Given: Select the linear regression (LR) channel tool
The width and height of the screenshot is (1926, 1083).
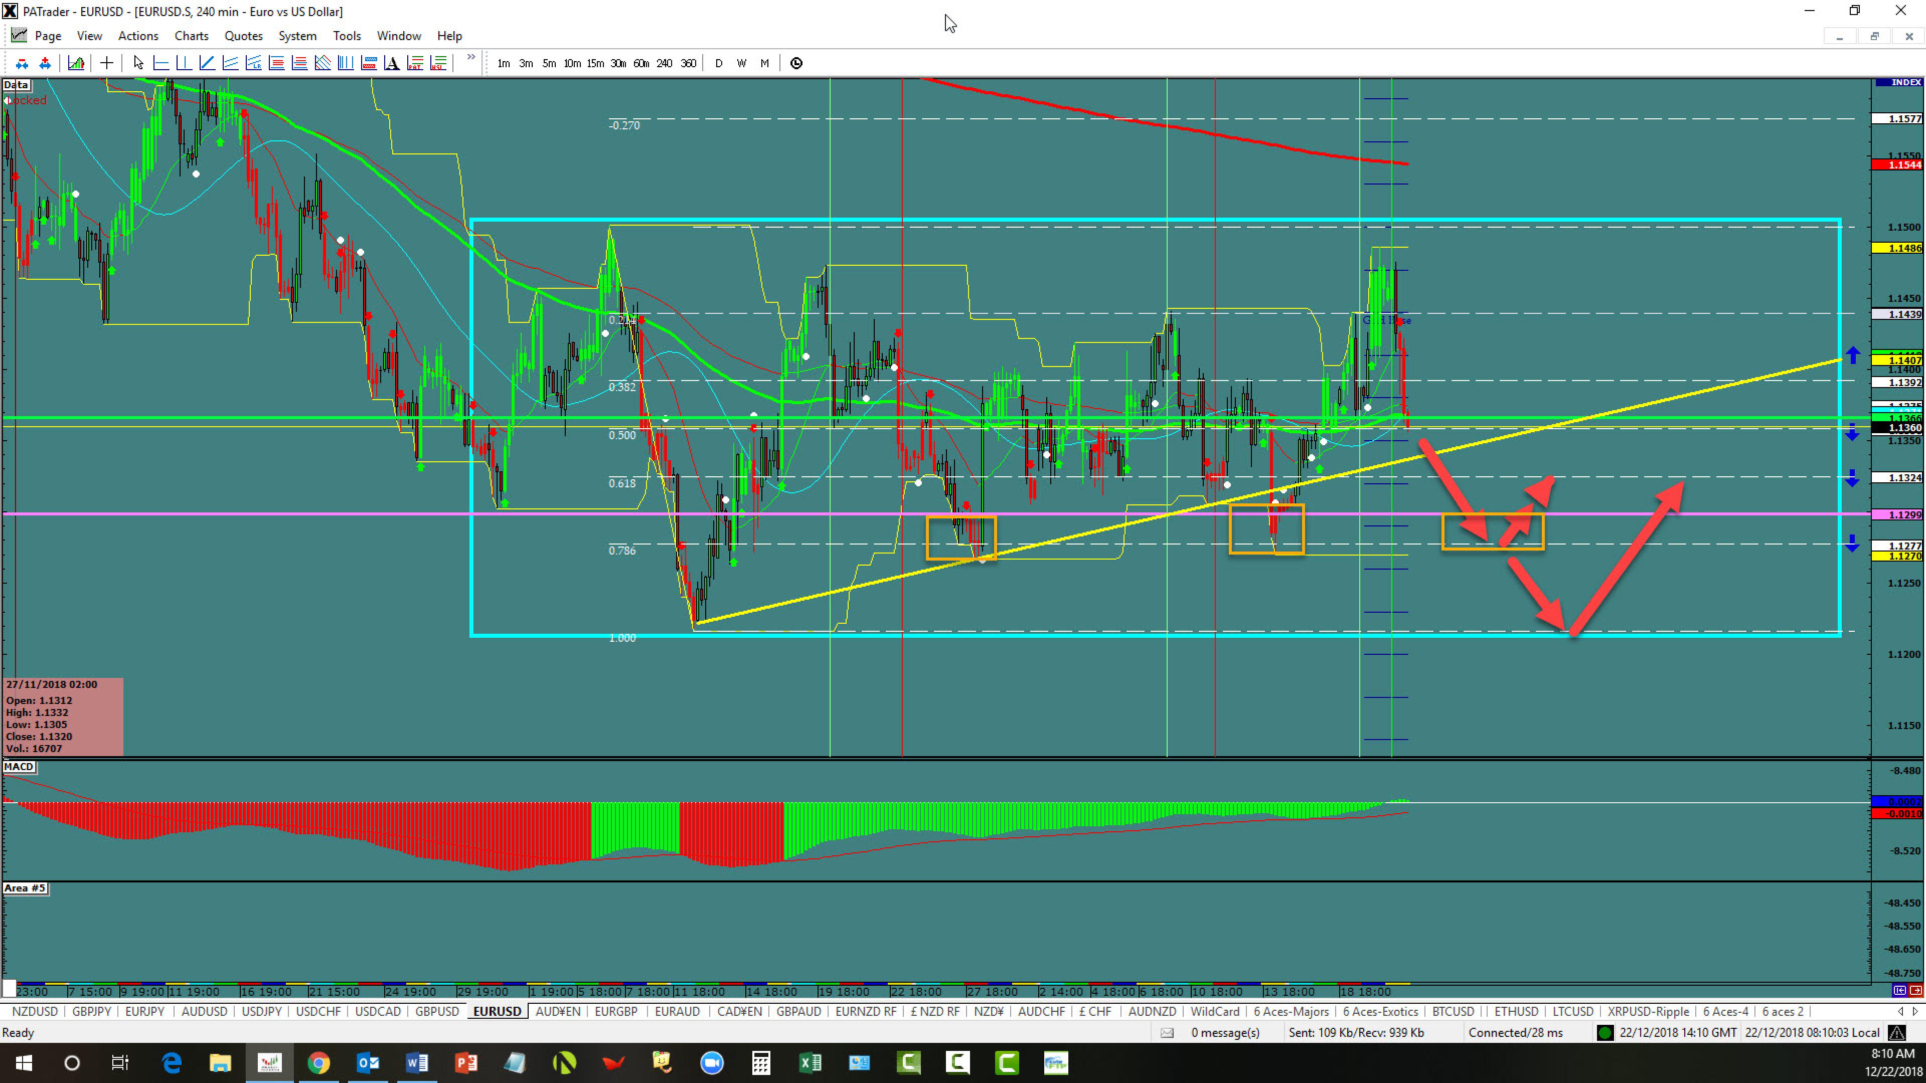Looking at the screenshot, I should click(x=253, y=64).
